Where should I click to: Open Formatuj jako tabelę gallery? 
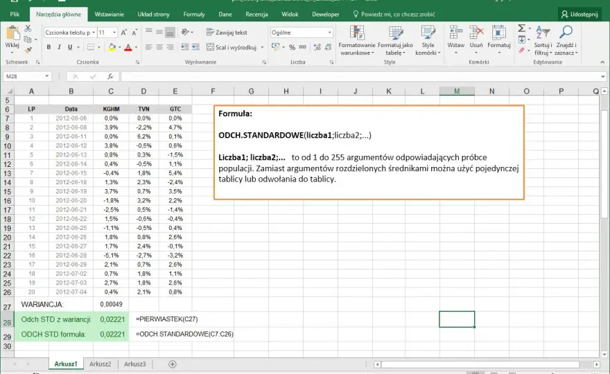395,40
